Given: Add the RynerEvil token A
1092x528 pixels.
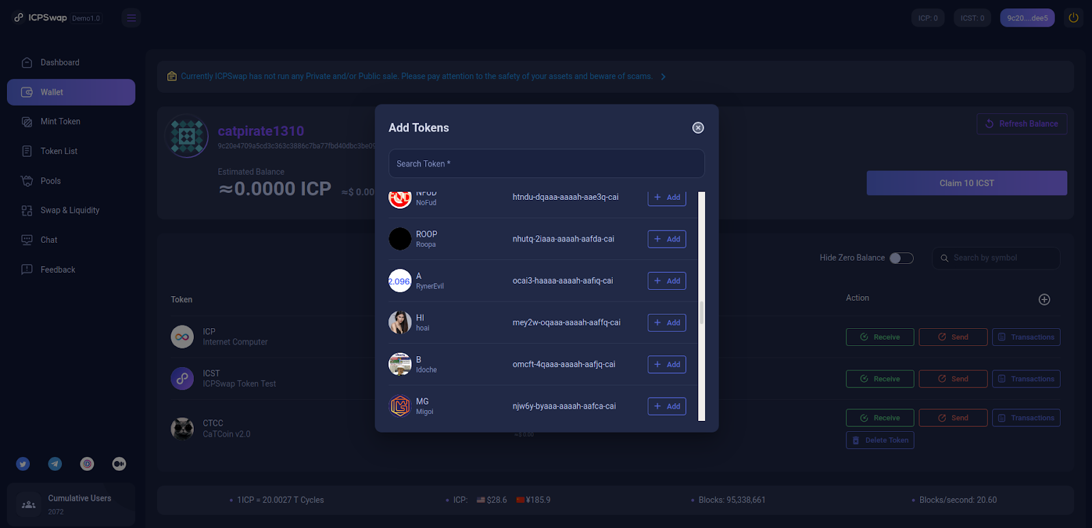Looking at the screenshot, I should 667,281.
